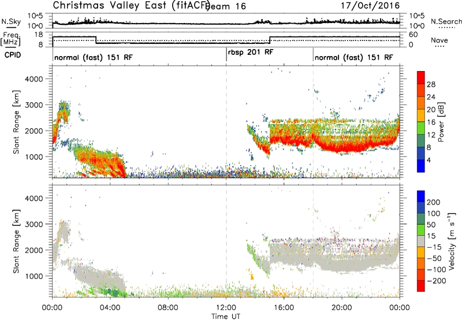Click the 'Velocity [m s-1]' color bar title
Screen dimensions: 462x320
point(451,241)
